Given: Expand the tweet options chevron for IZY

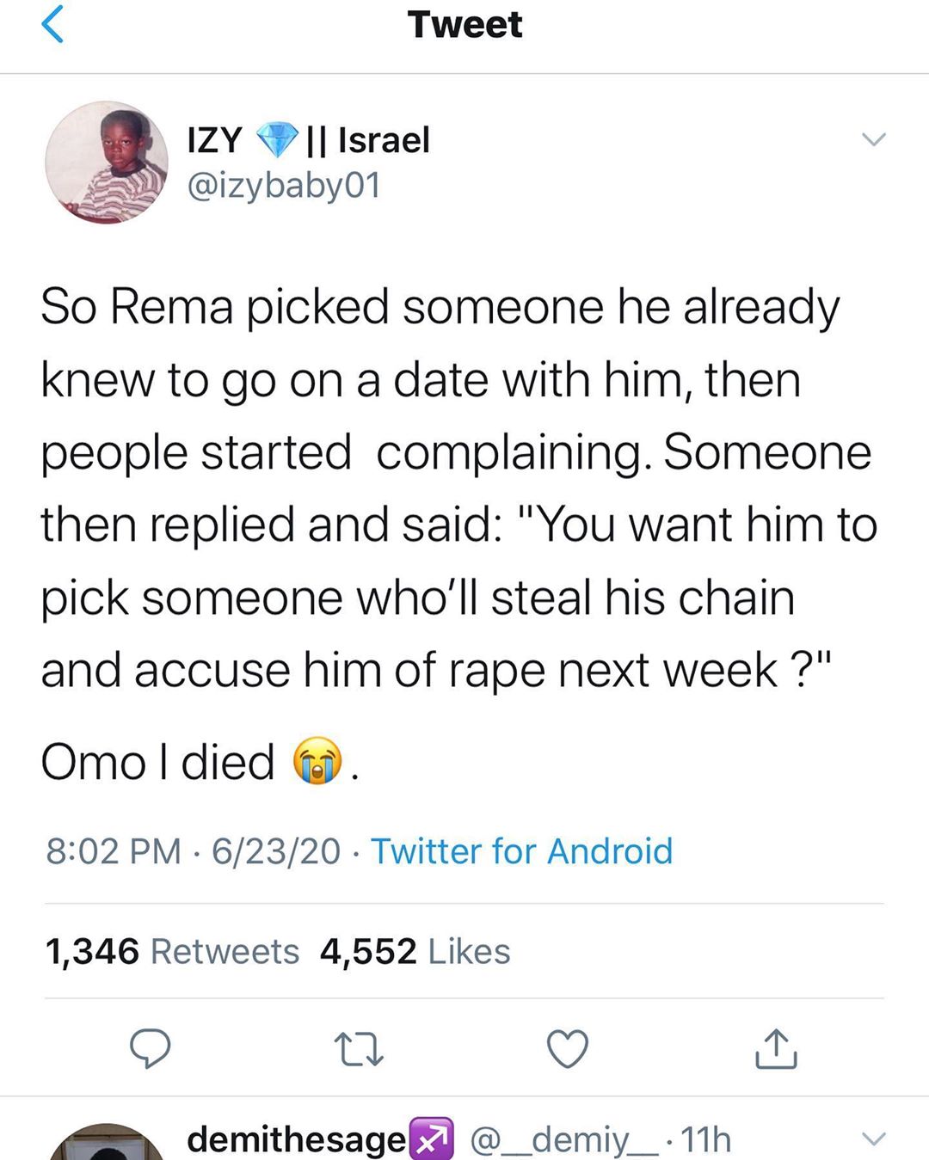Looking at the screenshot, I should coord(873,139).
